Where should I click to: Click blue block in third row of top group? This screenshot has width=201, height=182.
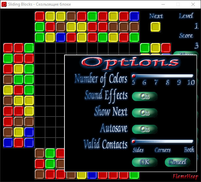point(61,38)
